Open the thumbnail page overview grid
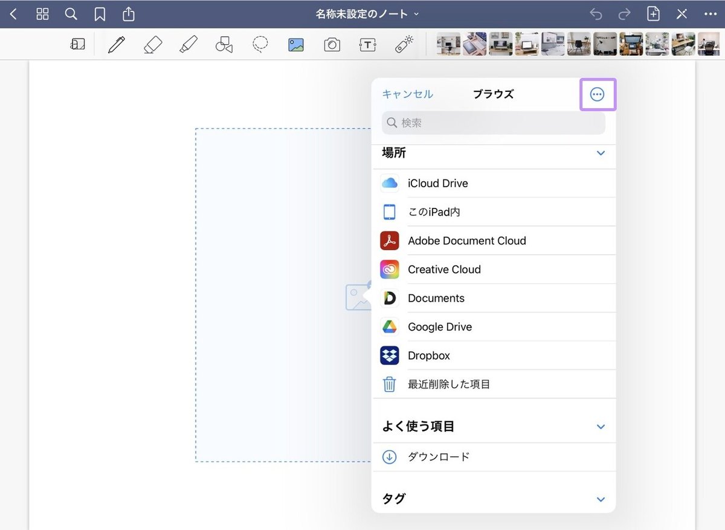Viewport: 725px width, 530px height. coord(42,13)
